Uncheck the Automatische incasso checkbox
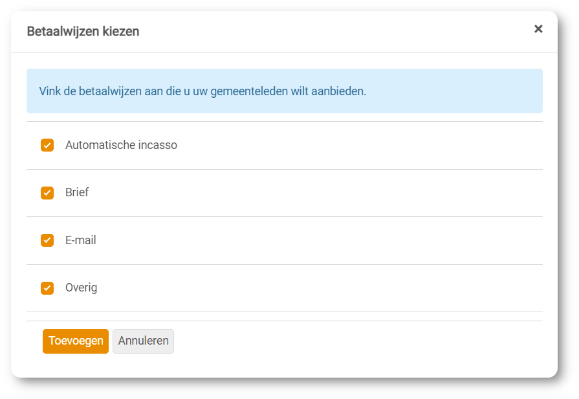The height and width of the screenshot is (399, 579). (47, 145)
